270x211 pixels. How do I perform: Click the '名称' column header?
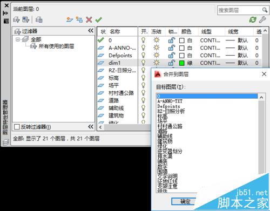pyautogui.click(x=115, y=32)
